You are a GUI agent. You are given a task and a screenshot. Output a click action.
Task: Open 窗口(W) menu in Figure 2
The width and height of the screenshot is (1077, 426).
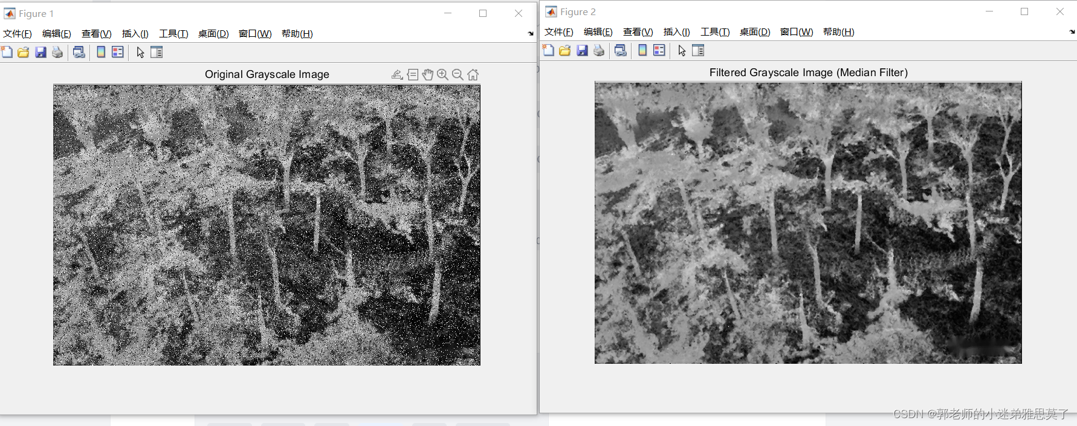797,32
